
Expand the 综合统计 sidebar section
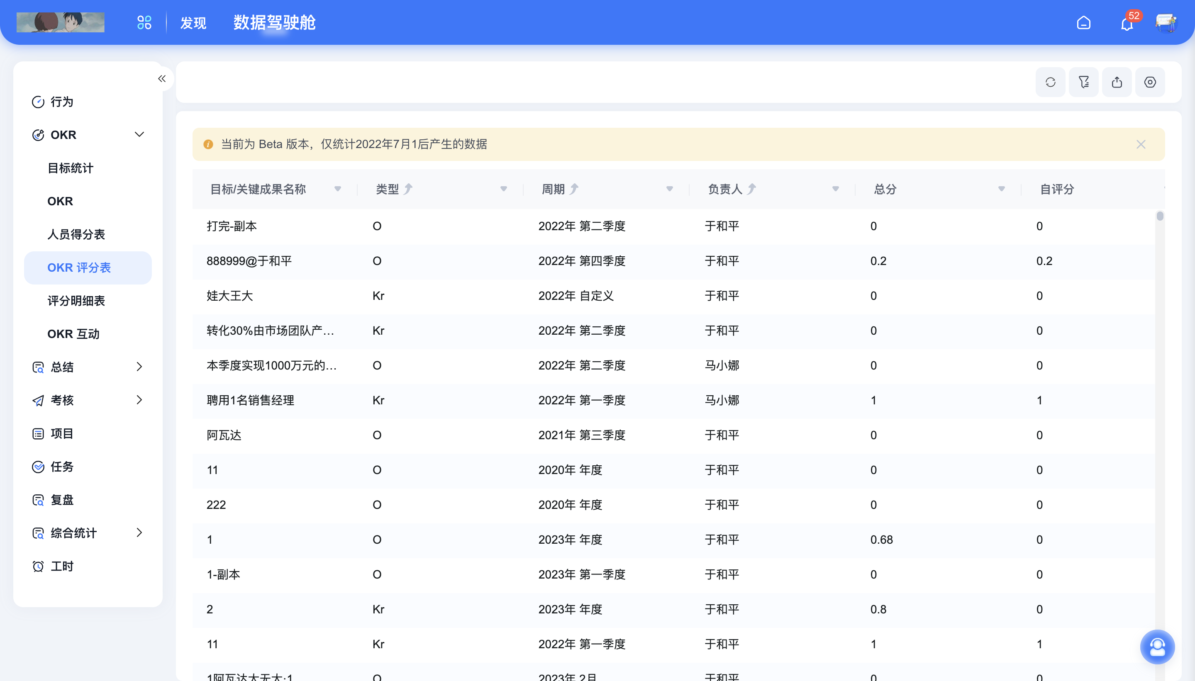click(139, 533)
